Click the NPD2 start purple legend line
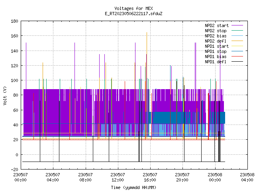 (237, 25)
